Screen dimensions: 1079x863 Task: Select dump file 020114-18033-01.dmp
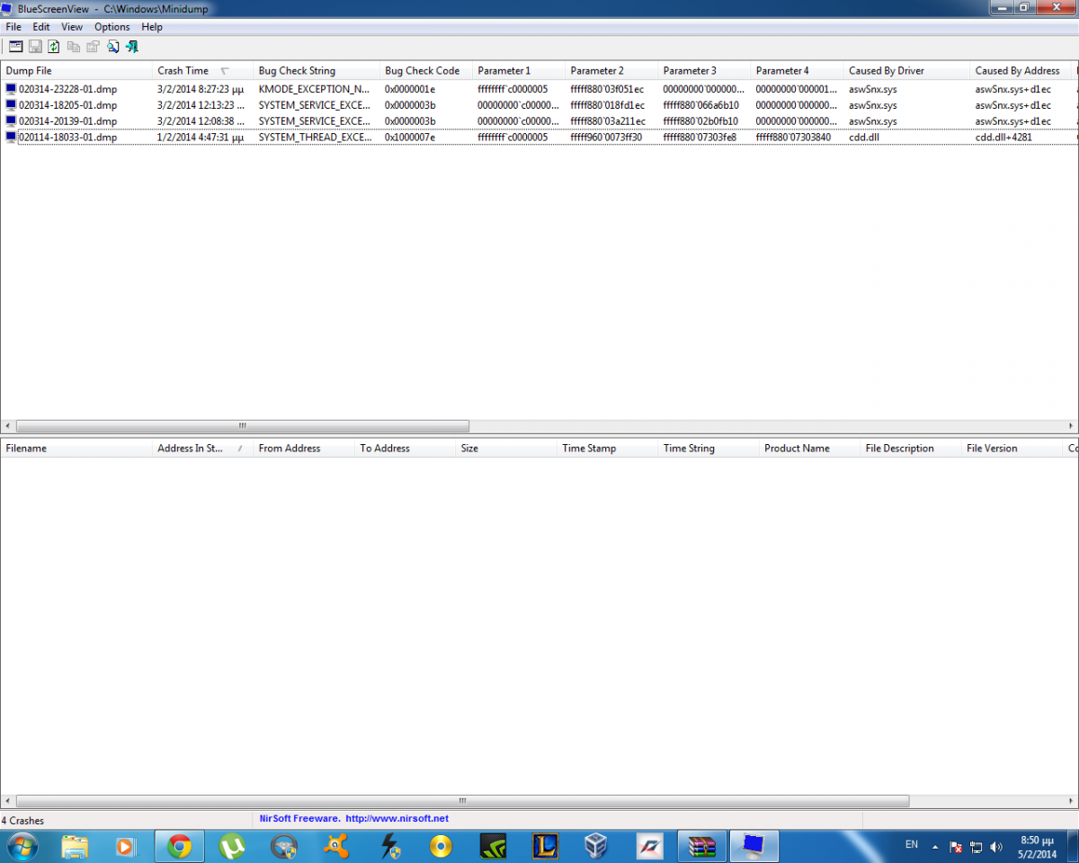click(67, 137)
